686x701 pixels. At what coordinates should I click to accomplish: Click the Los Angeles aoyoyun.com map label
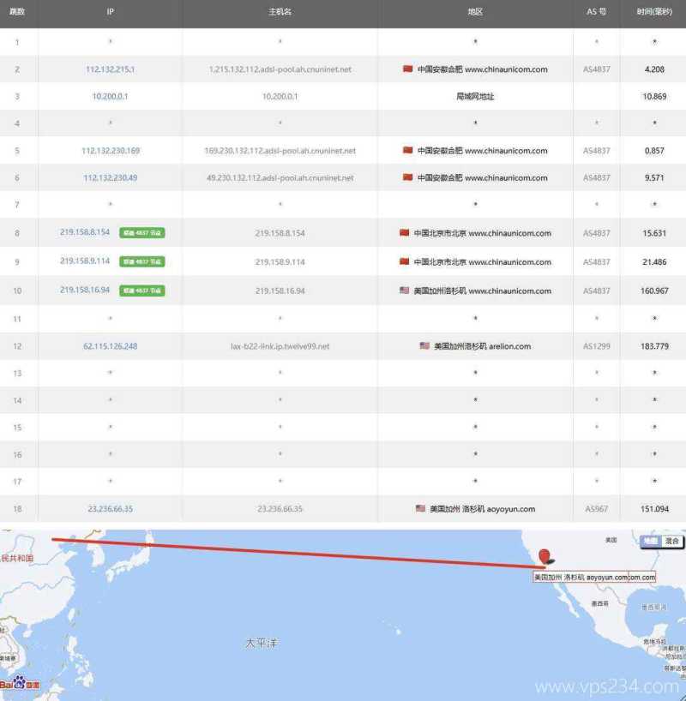coord(593,578)
